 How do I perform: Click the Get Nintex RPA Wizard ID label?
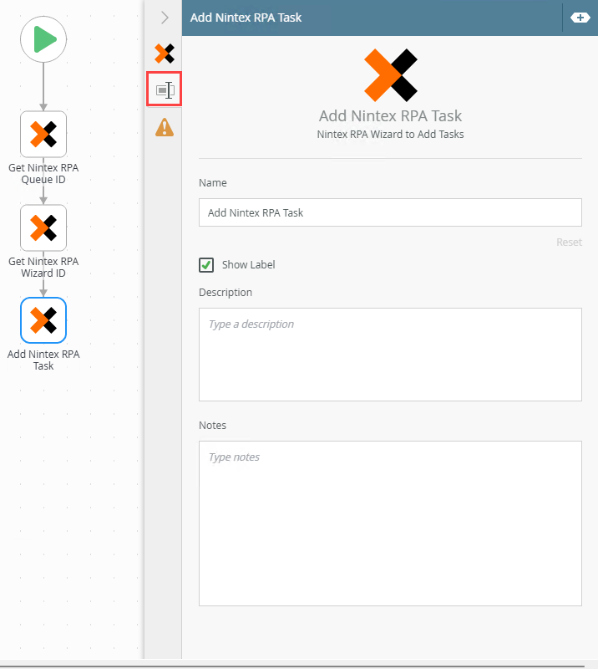[x=43, y=267]
